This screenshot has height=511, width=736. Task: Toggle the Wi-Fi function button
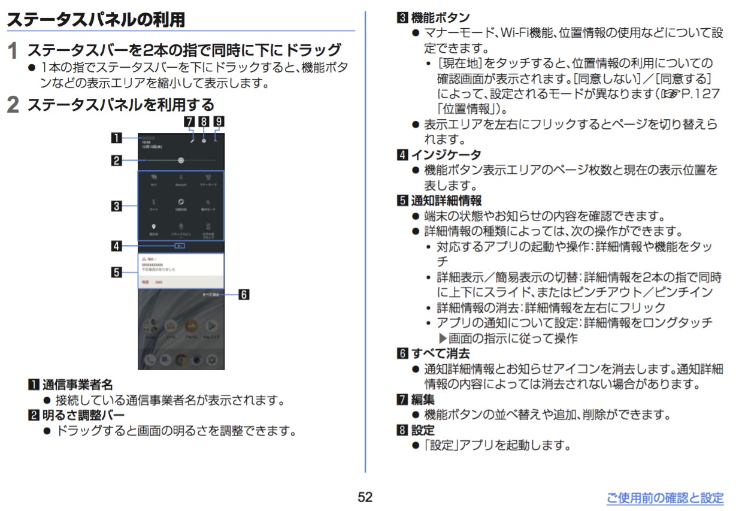tap(154, 179)
